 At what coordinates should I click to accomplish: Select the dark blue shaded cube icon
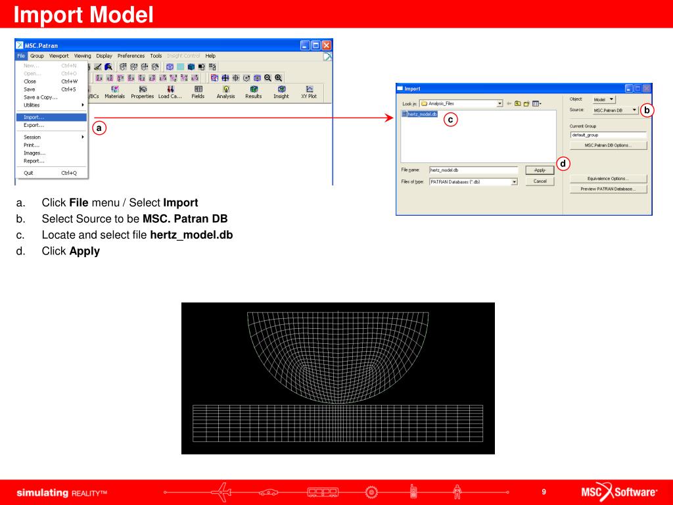[191, 66]
